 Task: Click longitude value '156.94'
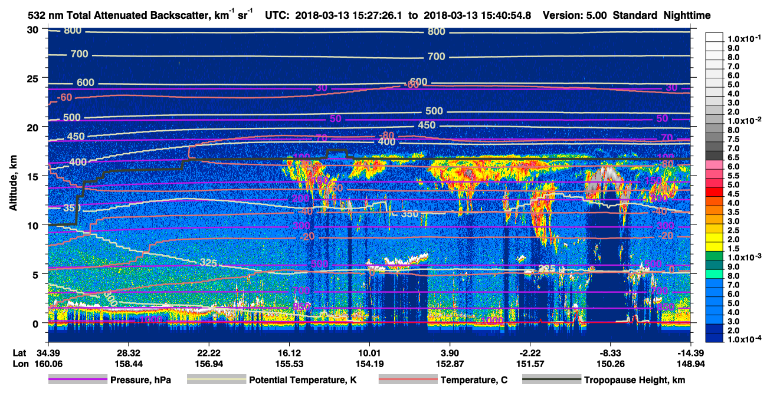pyautogui.click(x=208, y=364)
